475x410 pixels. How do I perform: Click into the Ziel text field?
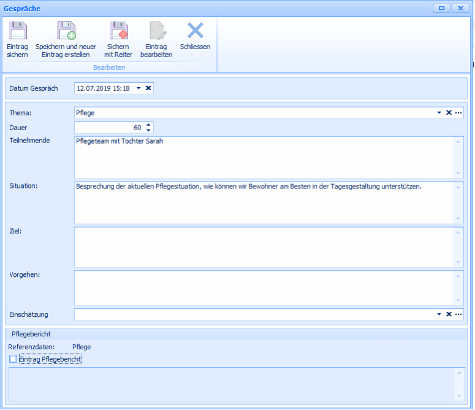[264, 247]
